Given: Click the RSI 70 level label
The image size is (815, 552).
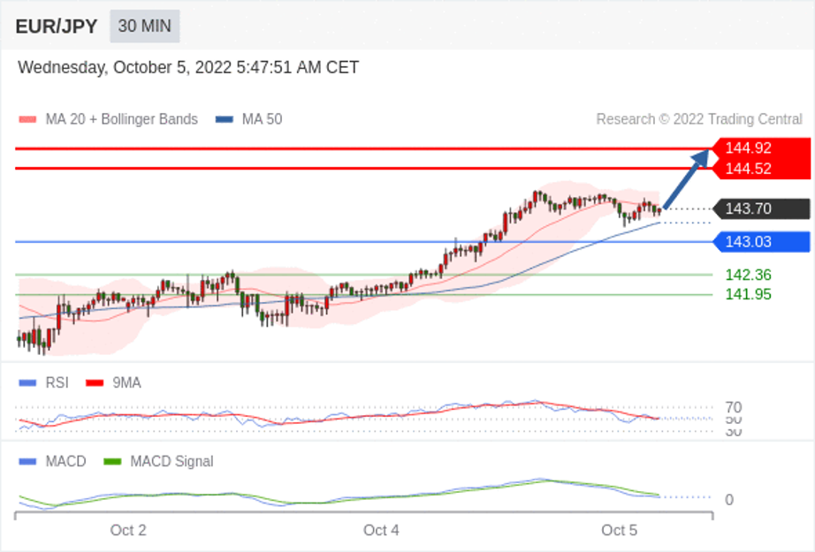Looking at the screenshot, I should [x=734, y=407].
